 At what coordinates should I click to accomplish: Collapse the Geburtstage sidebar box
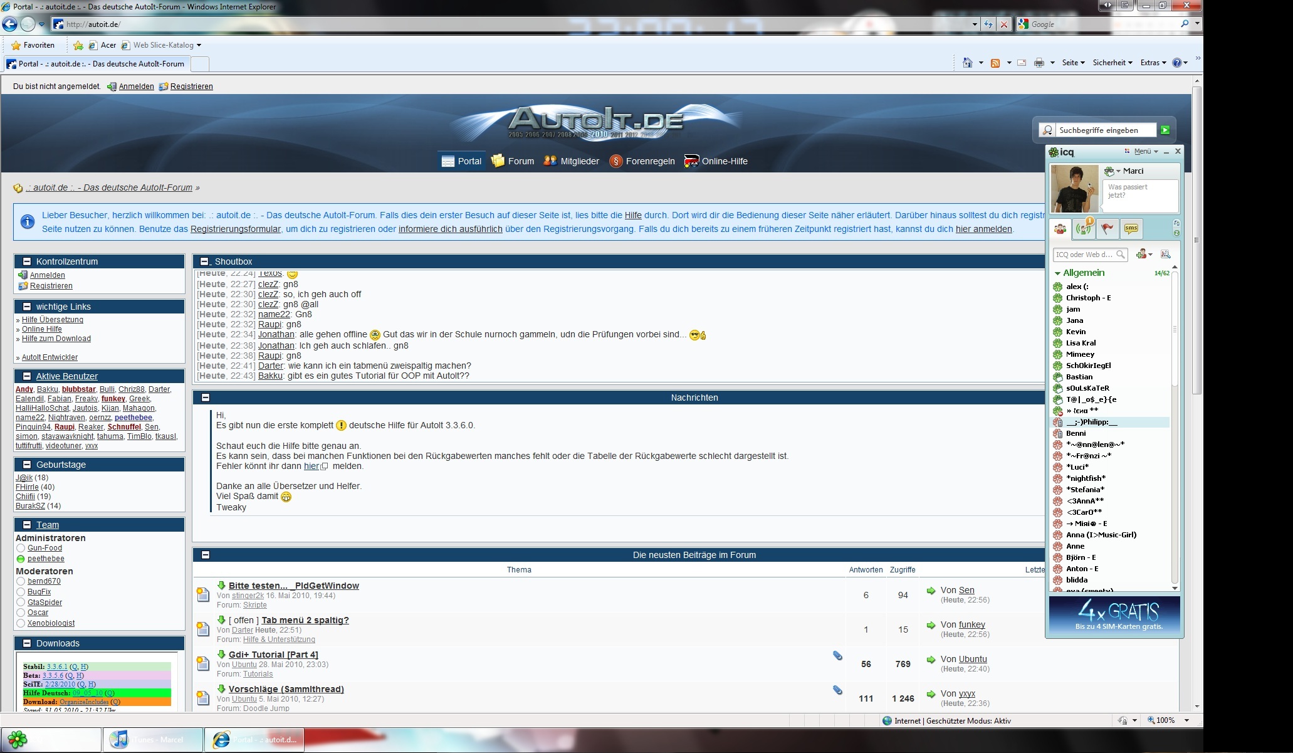tap(26, 465)
